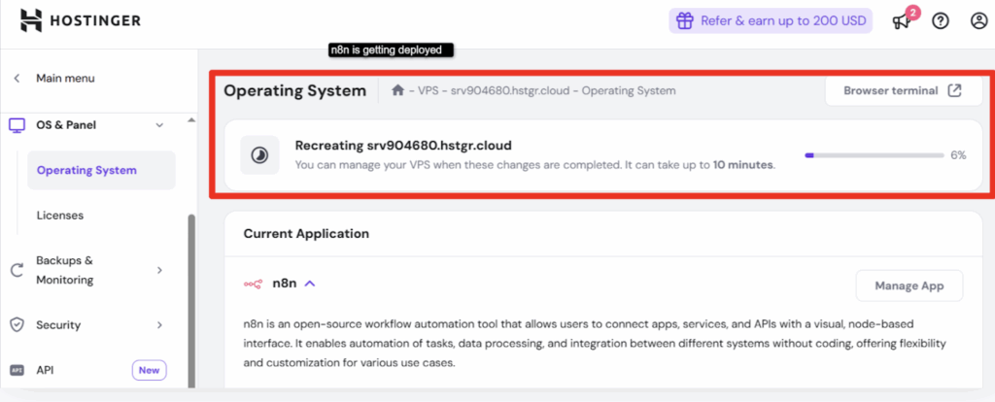Collapse the OS & Panel section chevron

159,125
